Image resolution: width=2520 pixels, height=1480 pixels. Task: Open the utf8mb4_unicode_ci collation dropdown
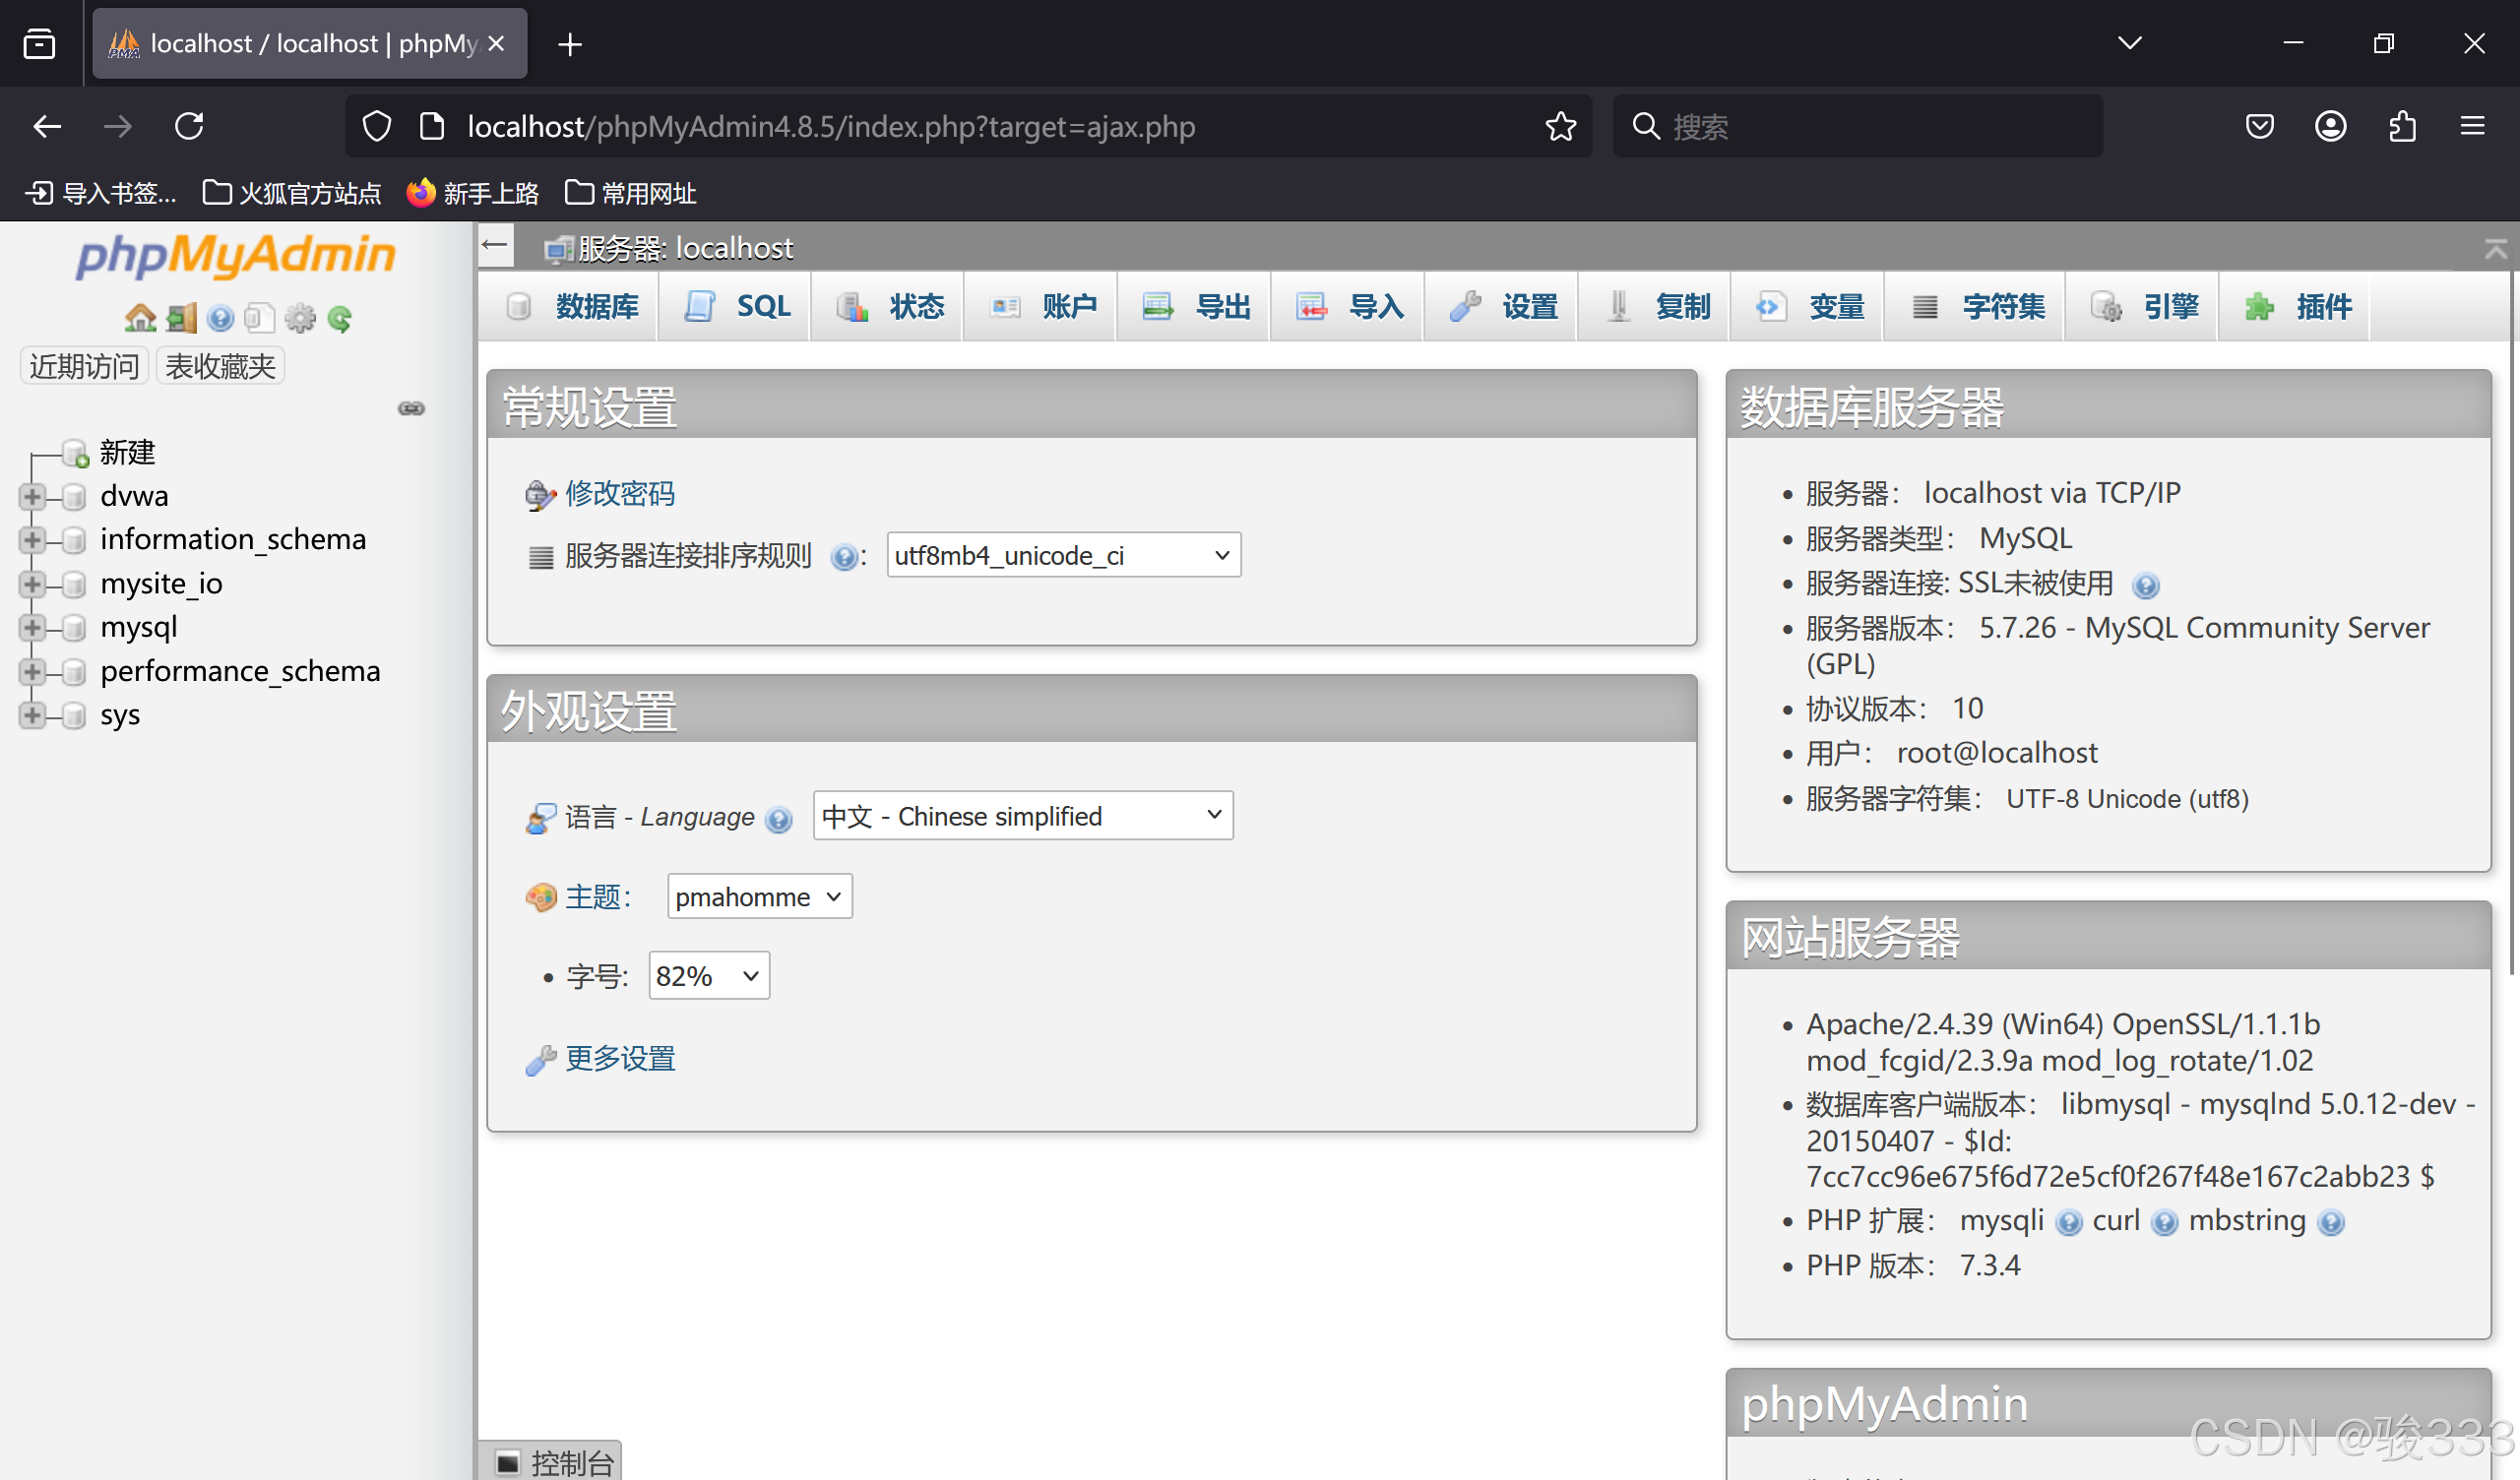click(1064, 556)
